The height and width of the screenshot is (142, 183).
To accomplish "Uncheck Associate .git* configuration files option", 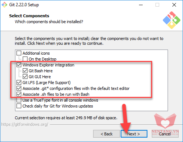I will coord(19,88).
